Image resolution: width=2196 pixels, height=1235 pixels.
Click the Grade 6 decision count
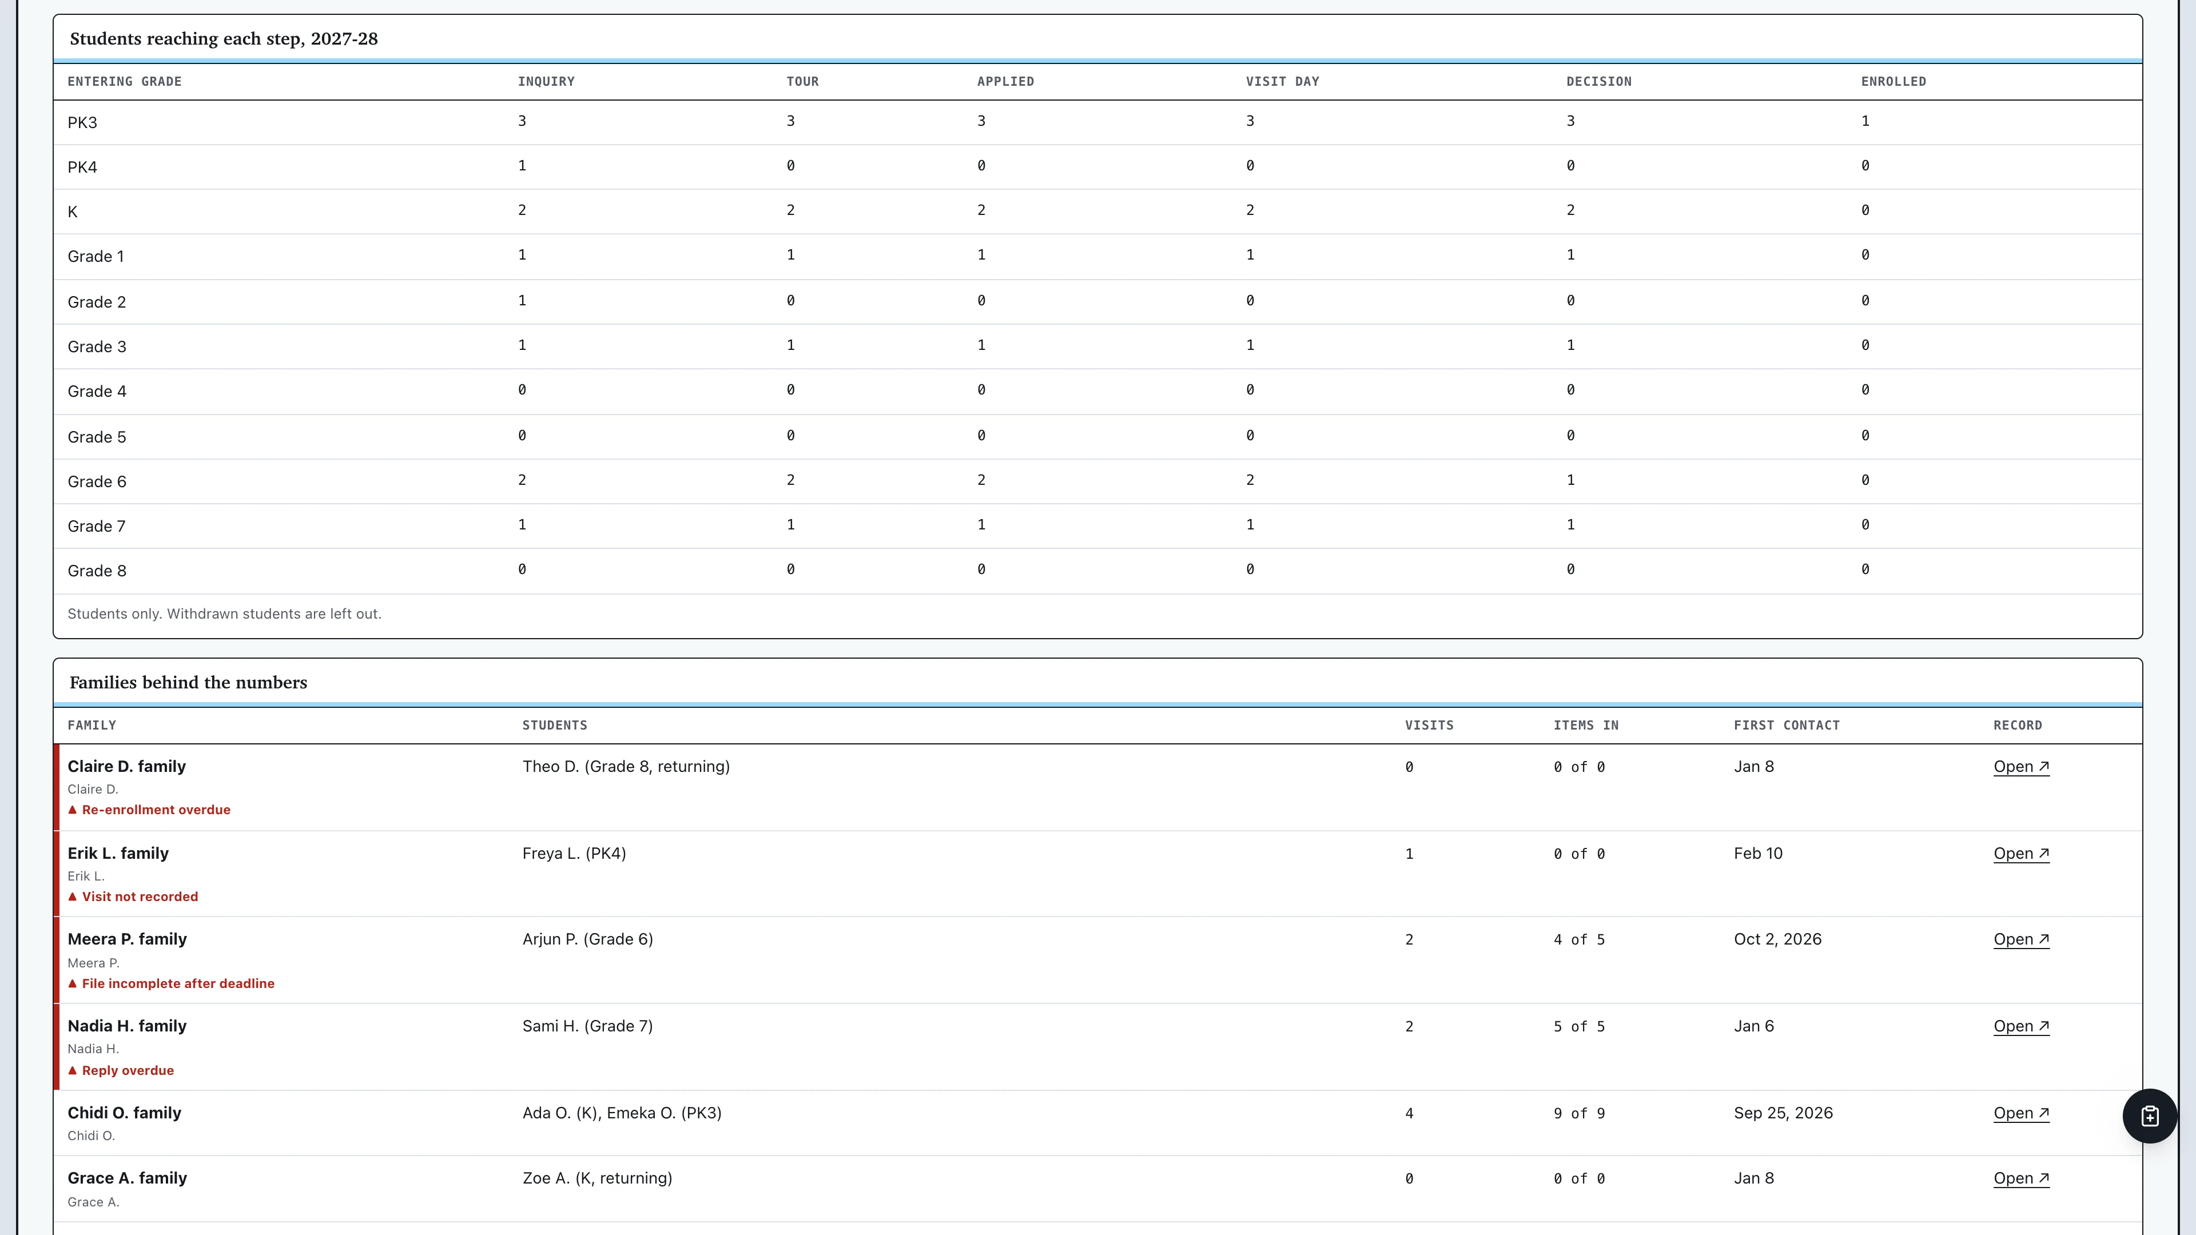click(1570, 481)
